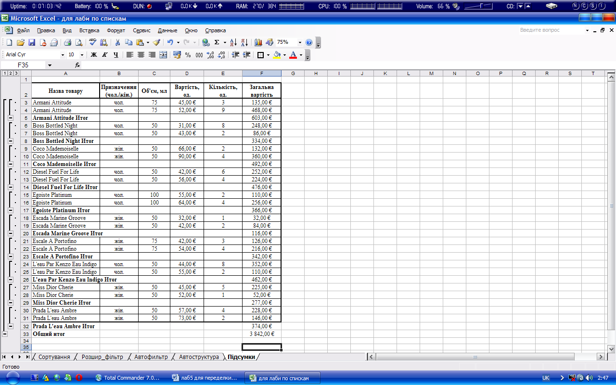The height and width of the screenshot is (385, 616).
Task: Click the Paste clipboard icon
Action: [140, 42]
